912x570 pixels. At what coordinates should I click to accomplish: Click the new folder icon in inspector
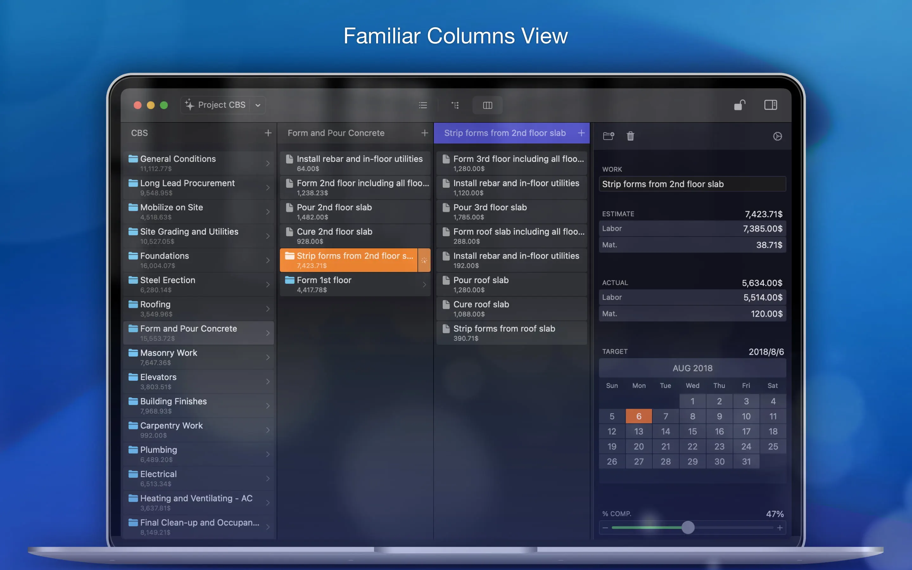608,136
